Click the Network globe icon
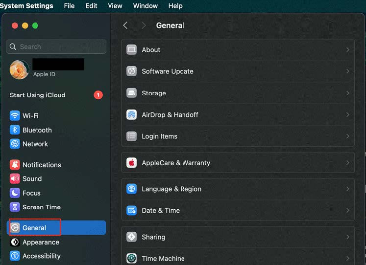This screenshot has width=366, height=265. [15, 144]
